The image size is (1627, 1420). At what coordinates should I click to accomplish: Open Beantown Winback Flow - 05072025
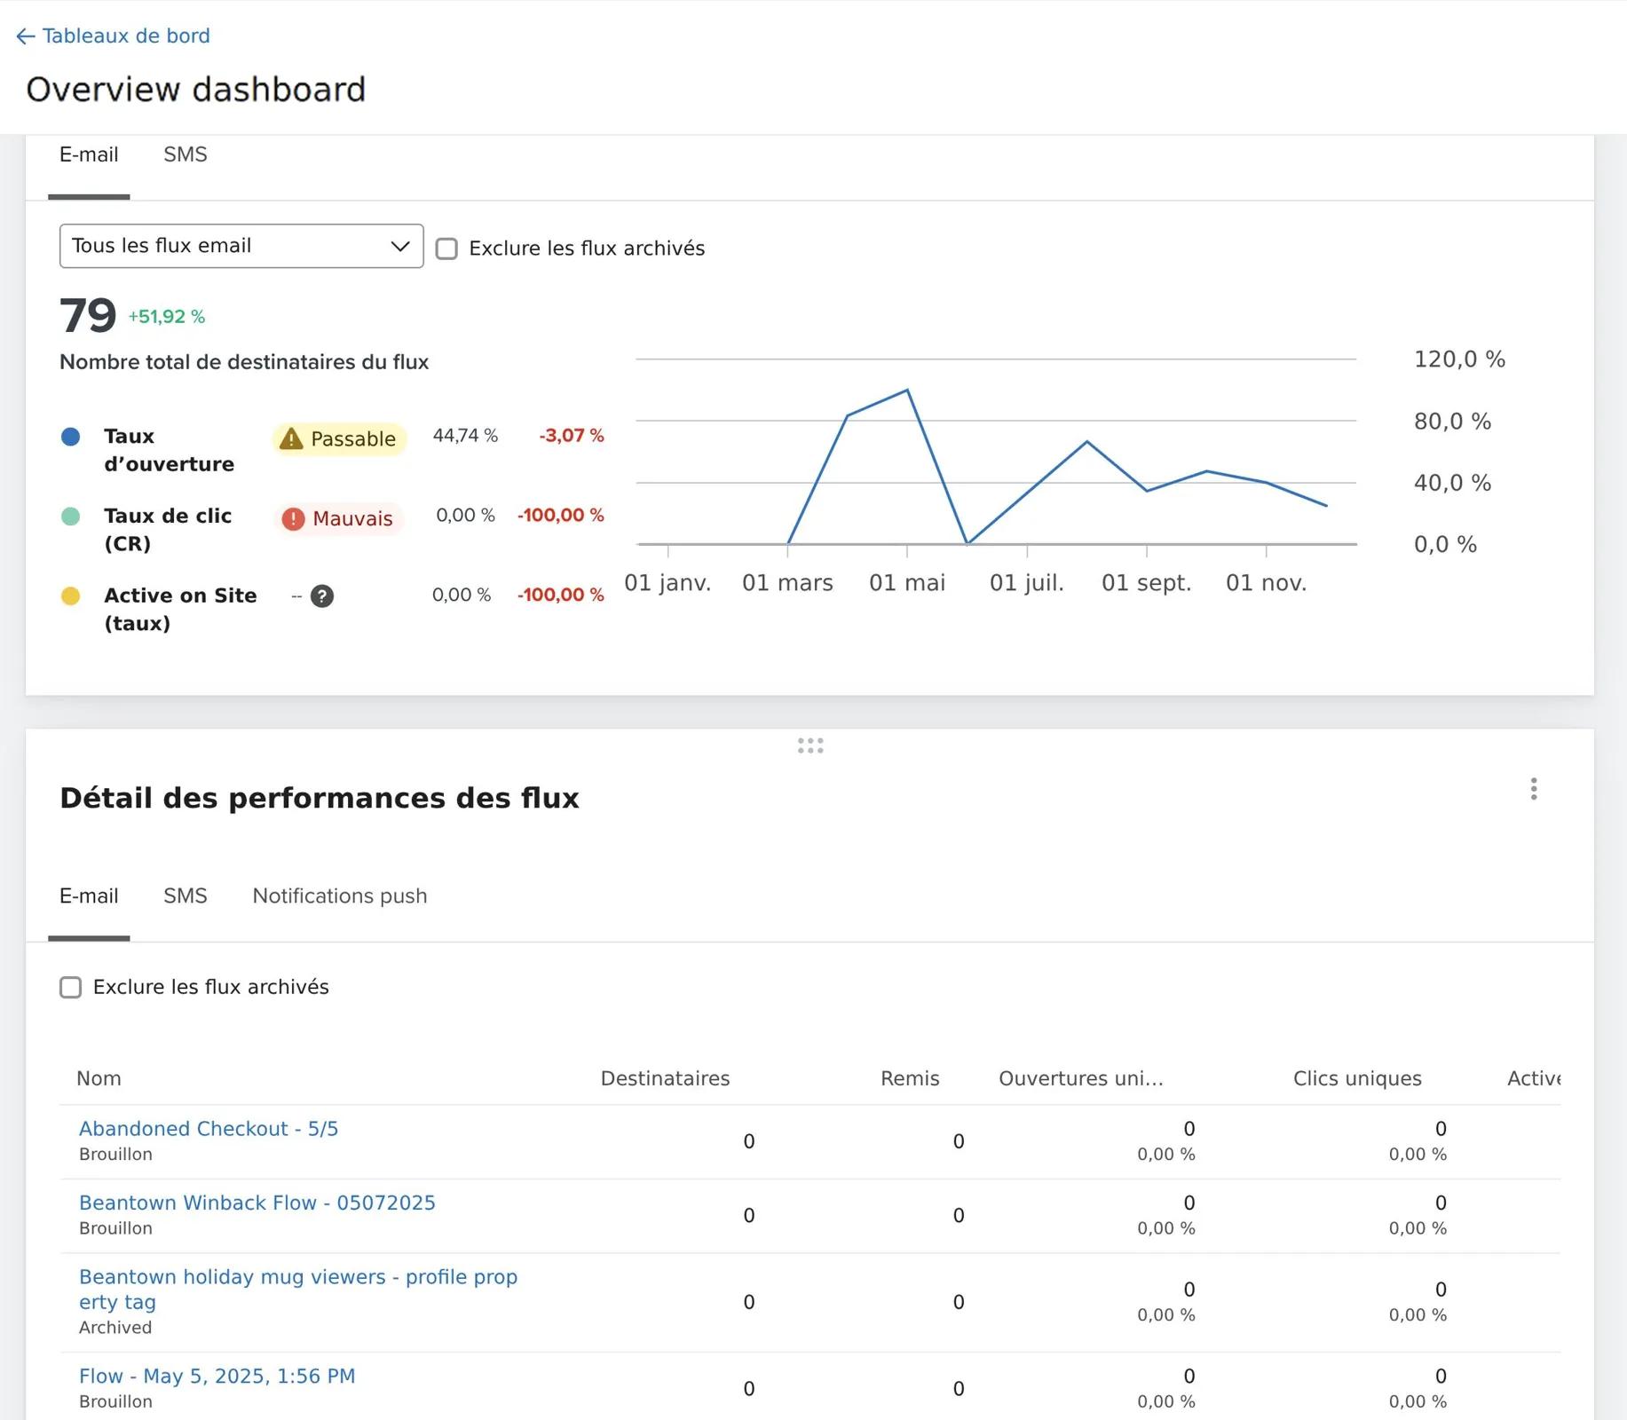257,1203
